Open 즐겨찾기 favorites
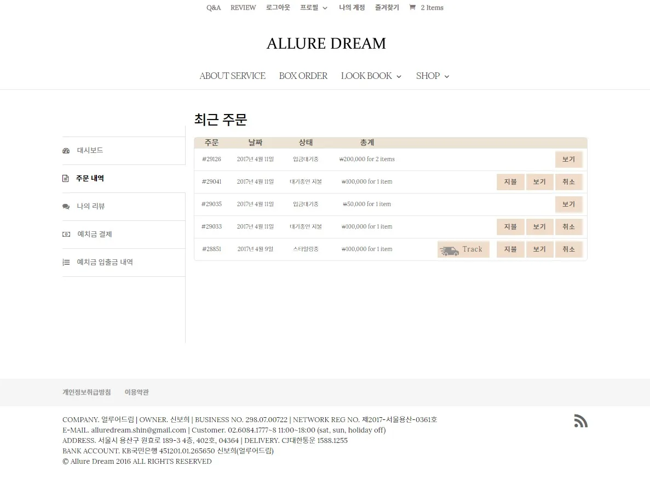This screenshot has width=650, height=489. tap(387, 8)
